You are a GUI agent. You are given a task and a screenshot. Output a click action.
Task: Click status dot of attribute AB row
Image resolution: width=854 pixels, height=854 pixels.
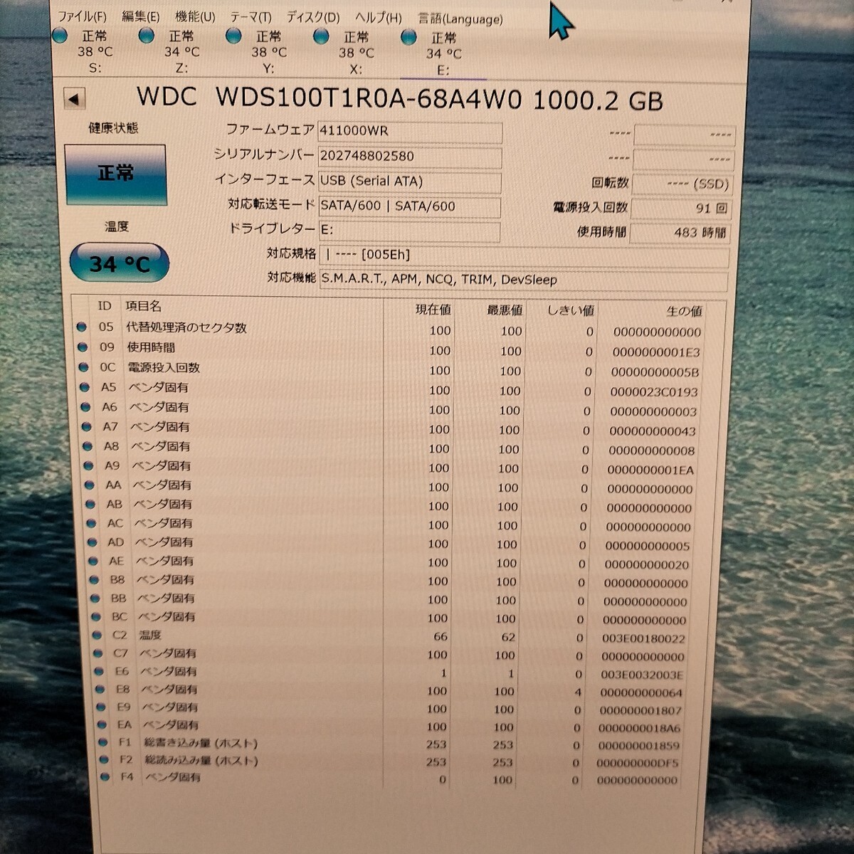(90, 504)
